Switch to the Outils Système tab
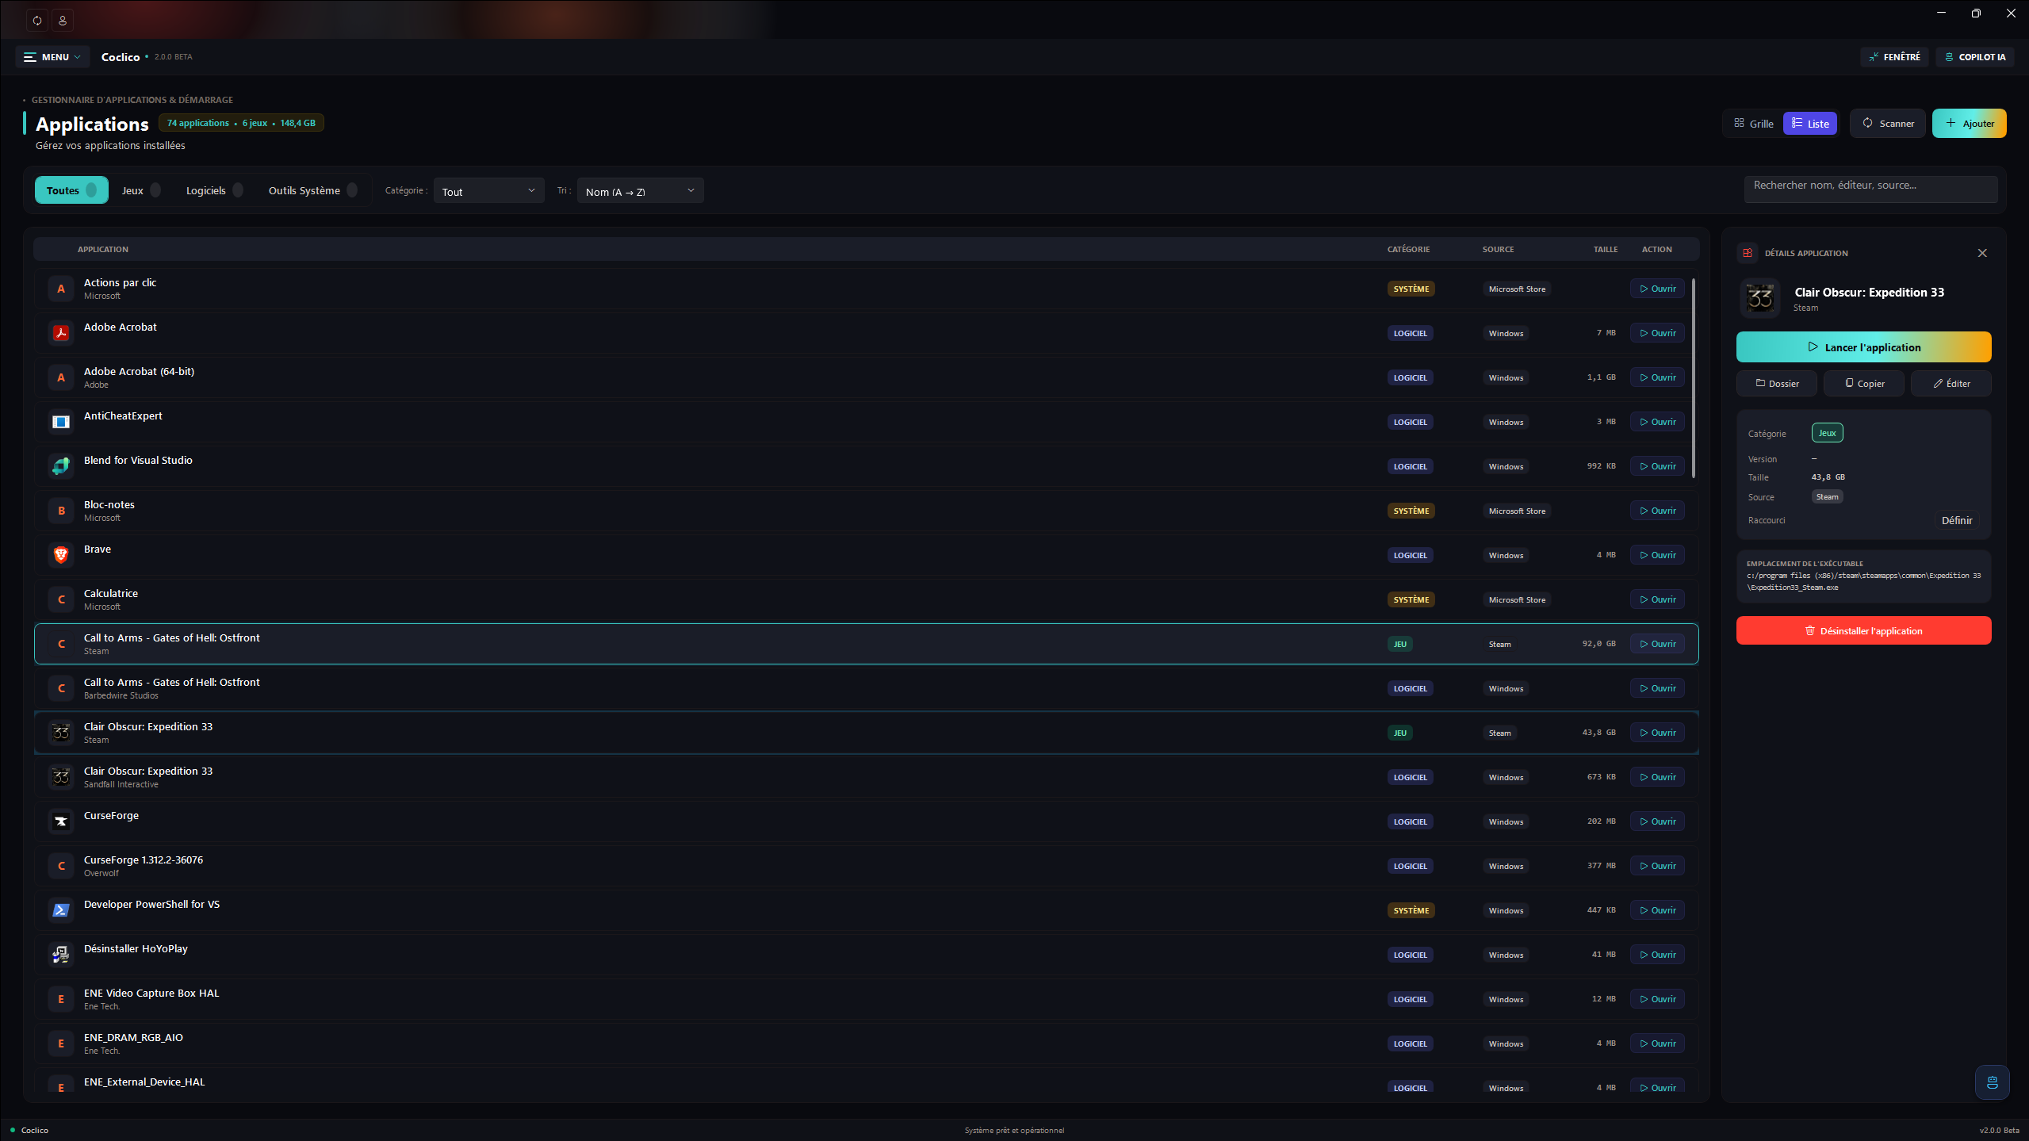This screenshot has width=2029, height=1141. pyautogui.click(x=312, y=190)
